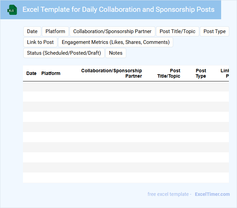Select the Engagement Metrics tag

(115, 42)
